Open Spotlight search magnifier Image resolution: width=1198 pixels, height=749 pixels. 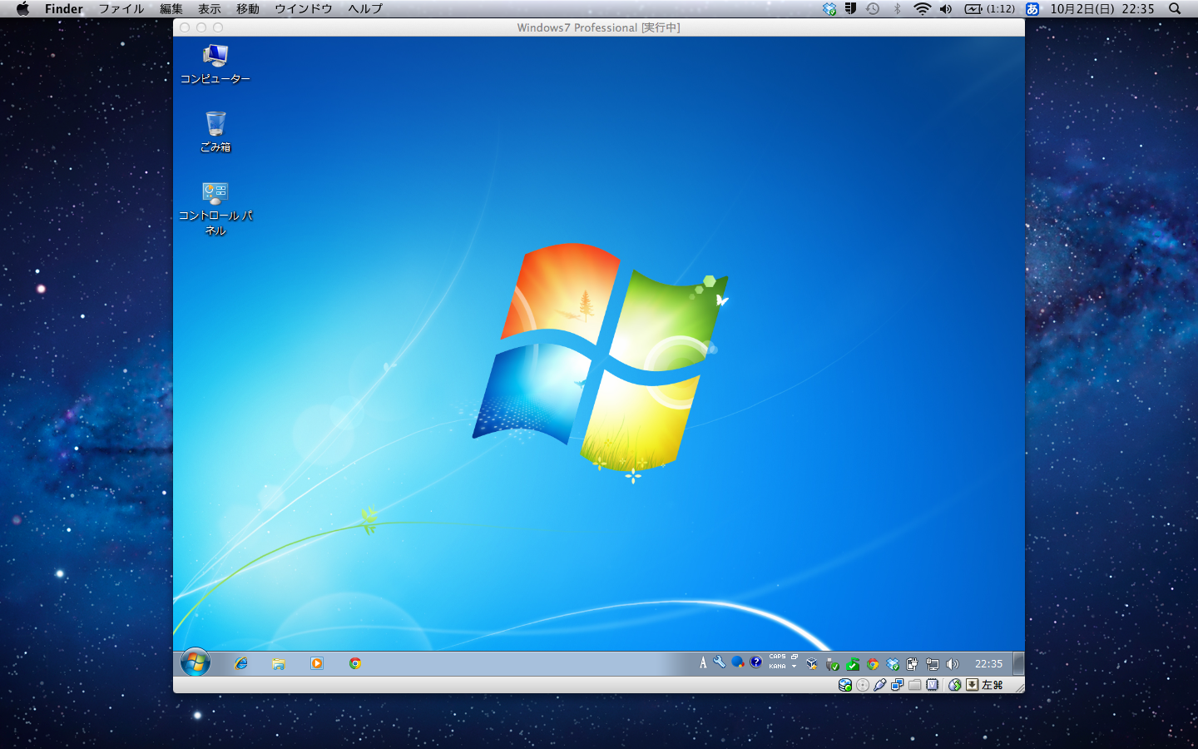click(x=1175, y=9)
